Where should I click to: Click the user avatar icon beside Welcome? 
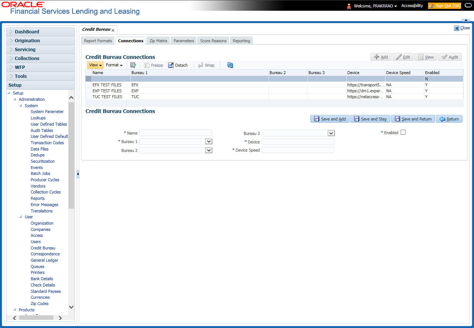[x=349, y=6]
